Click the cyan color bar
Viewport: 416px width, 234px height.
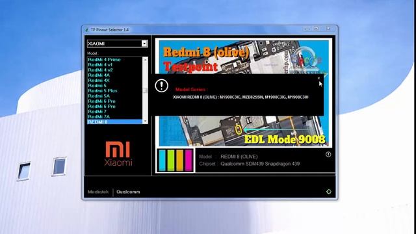tap(162, 161)
